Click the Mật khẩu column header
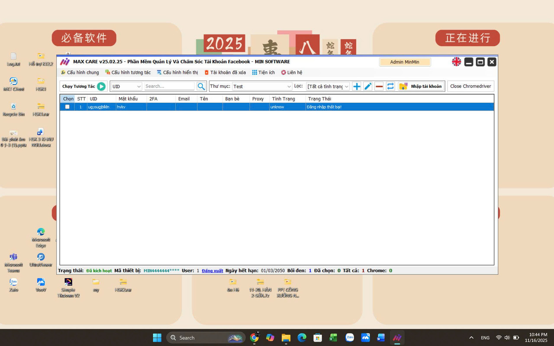Viewport: 554px width, 346px height. [x=131, y=99]
